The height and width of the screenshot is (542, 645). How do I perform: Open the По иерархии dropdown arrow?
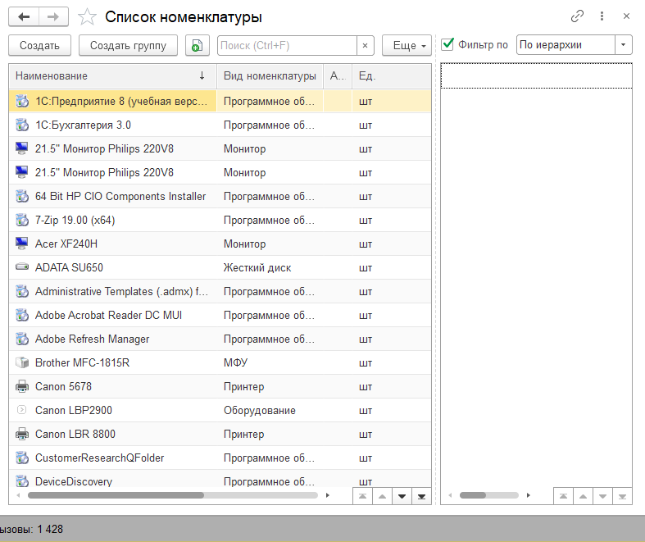pyautogui.click(x=623, y=45)
